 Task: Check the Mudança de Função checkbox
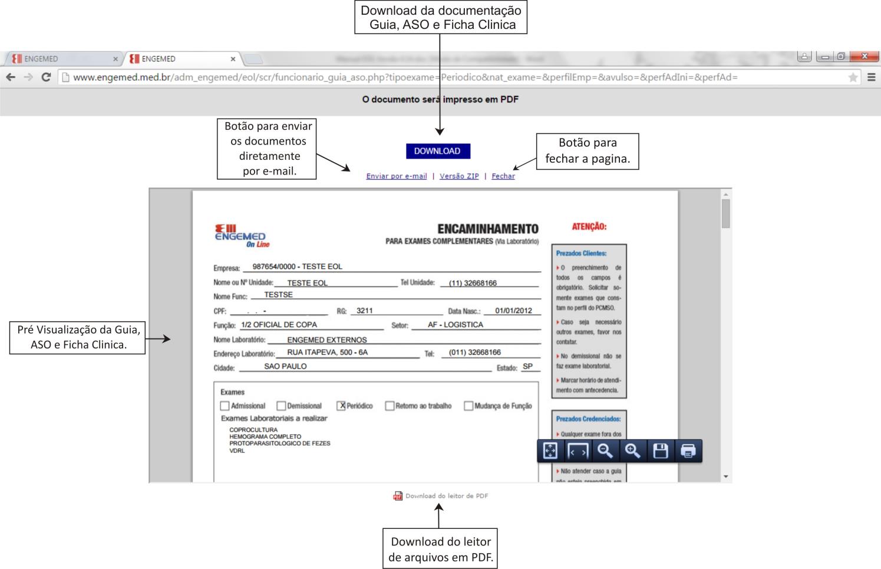pos(468,406)
